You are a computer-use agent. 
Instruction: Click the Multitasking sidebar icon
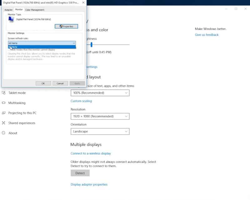4,103
